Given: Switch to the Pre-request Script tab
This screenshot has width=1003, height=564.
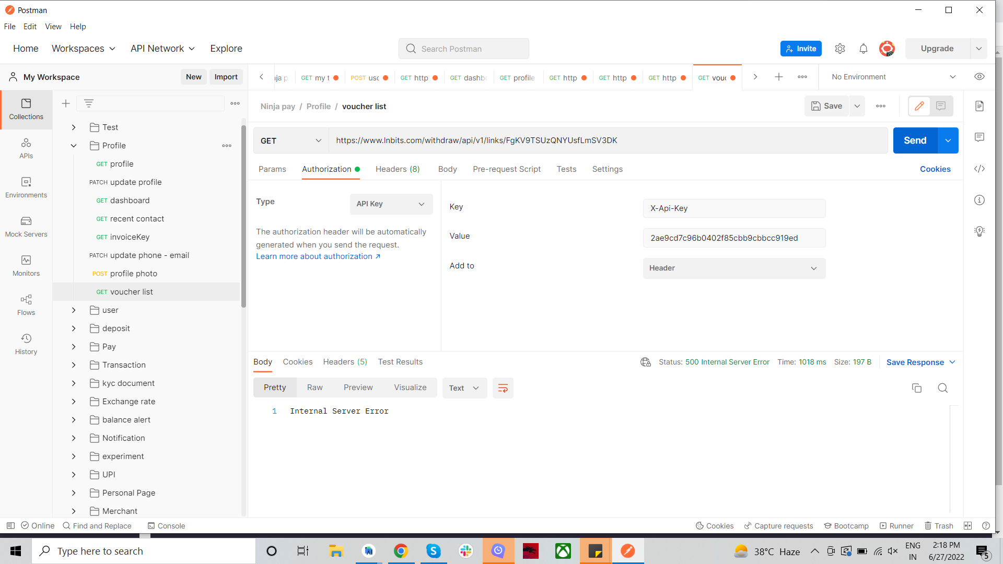Looking at the screenshot, I should (x=506, y=169).
